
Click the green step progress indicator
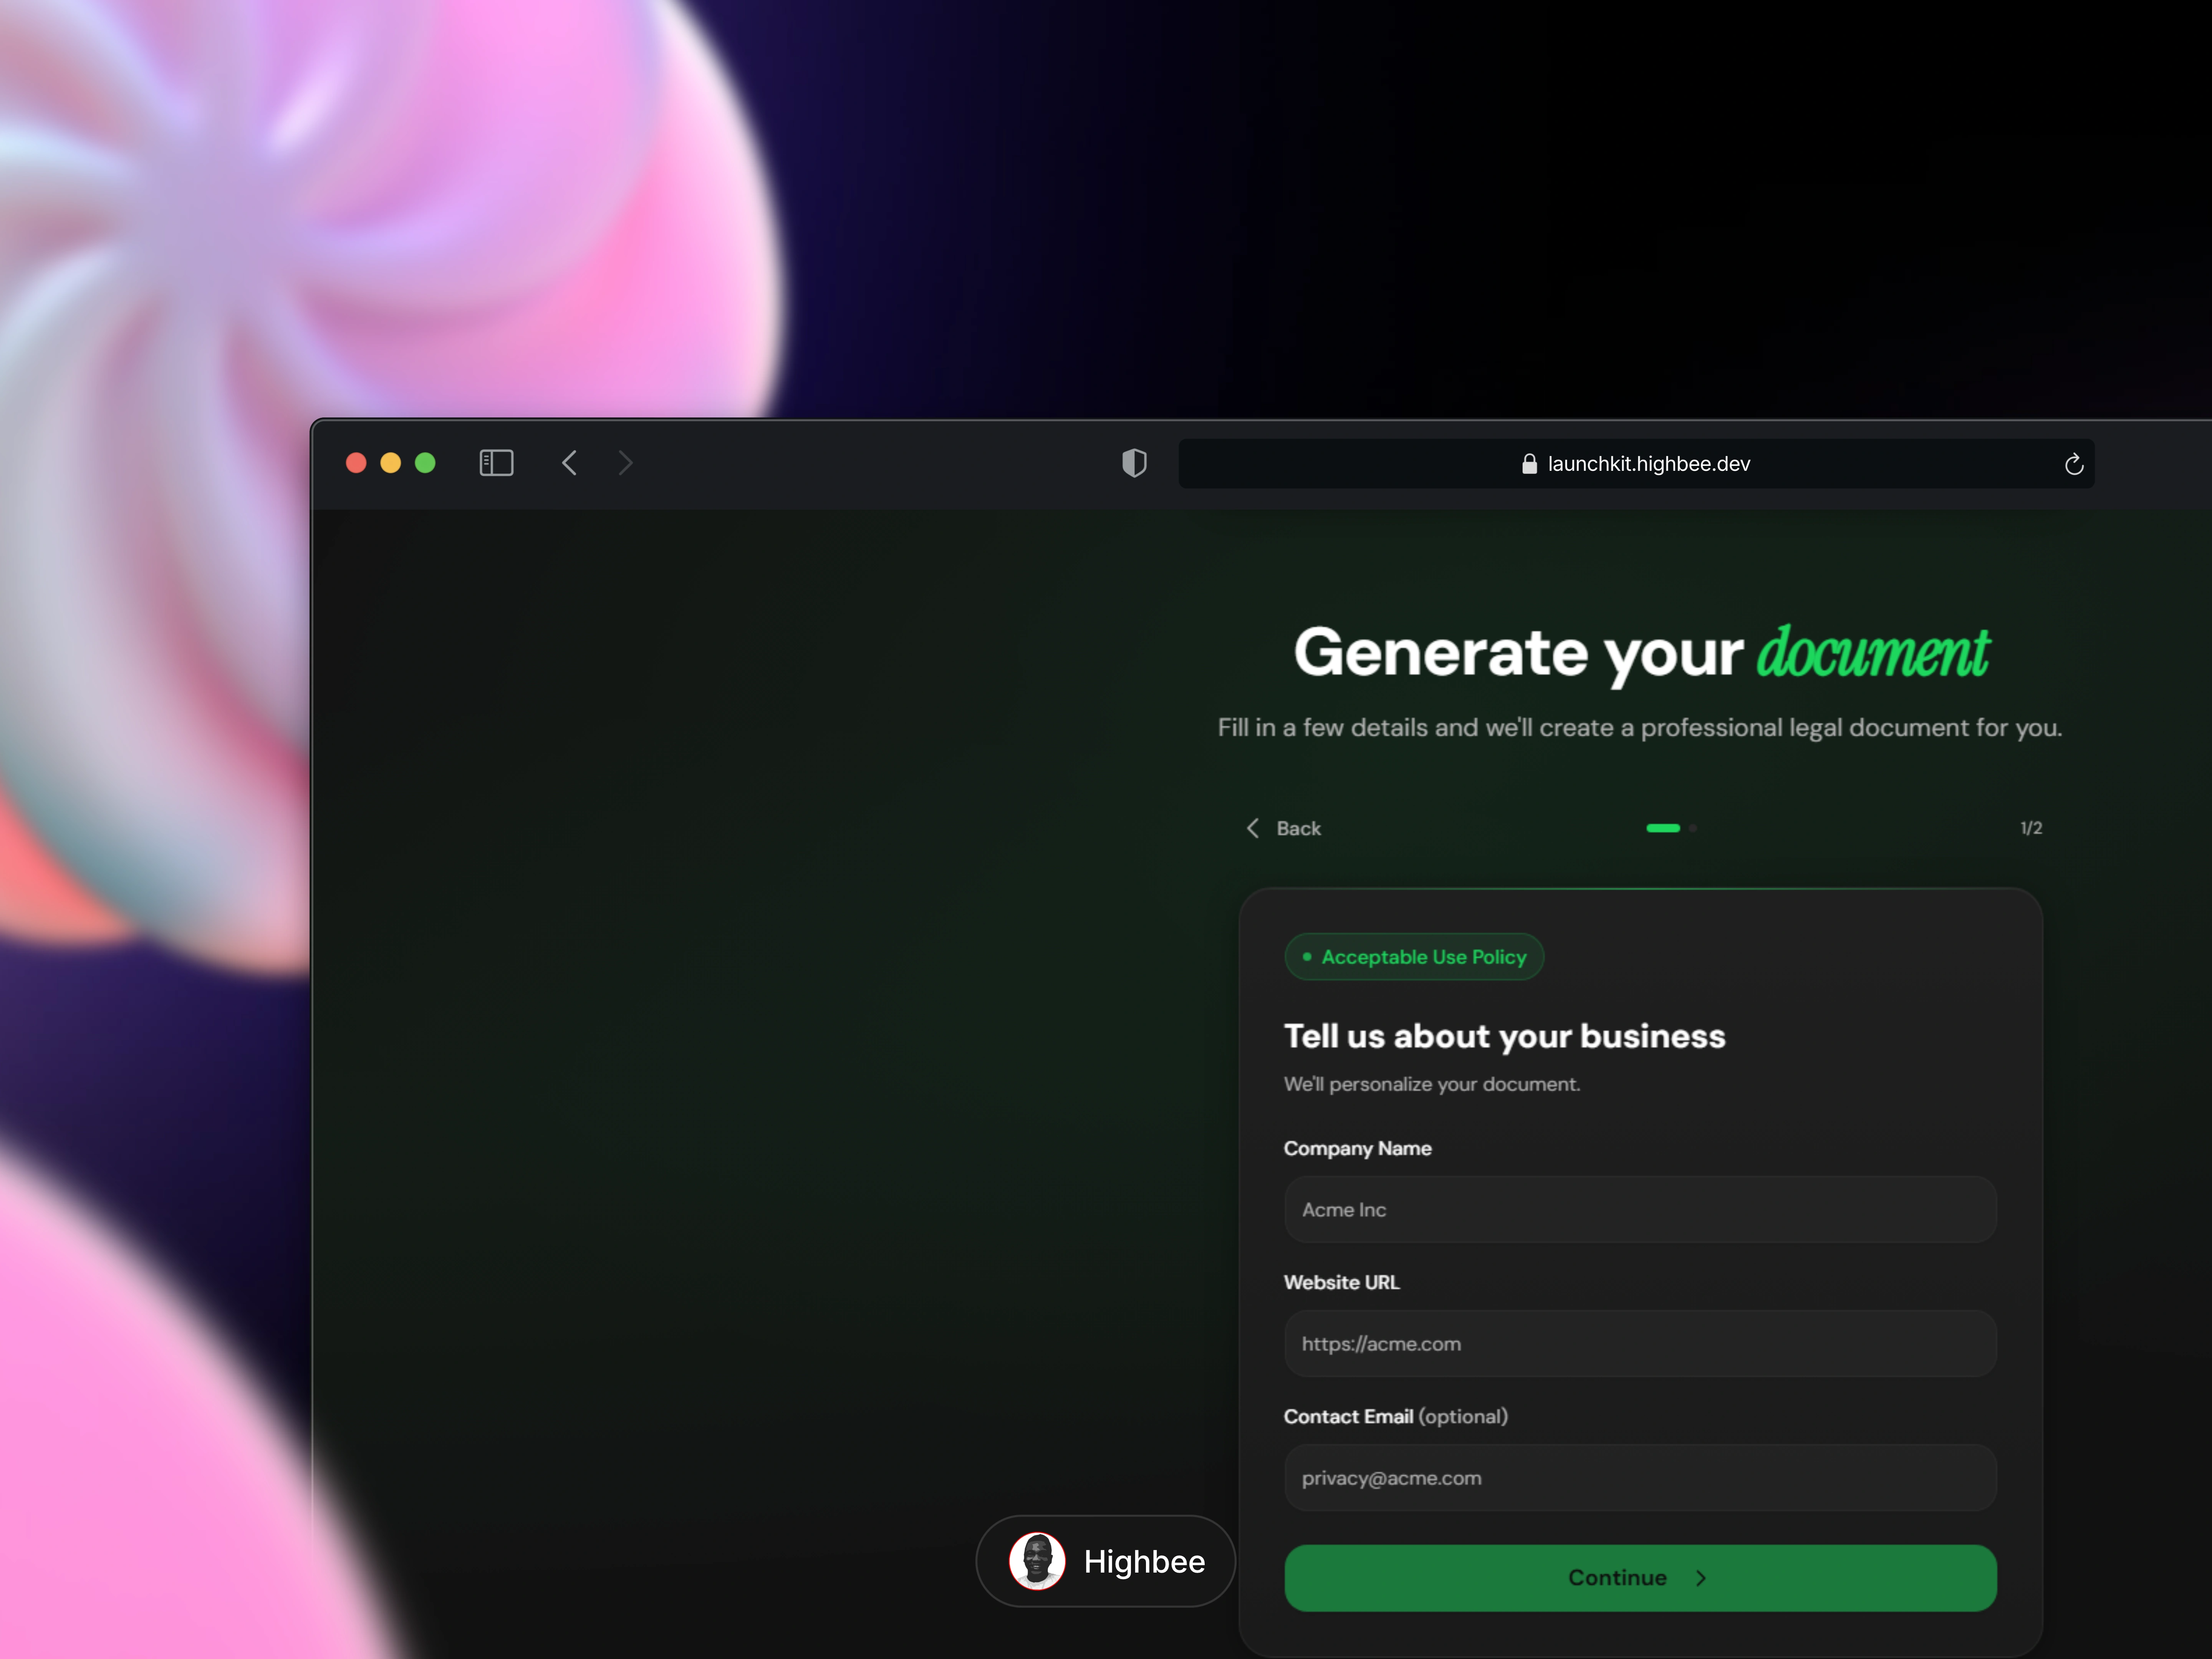click(x=1662, y=828)
